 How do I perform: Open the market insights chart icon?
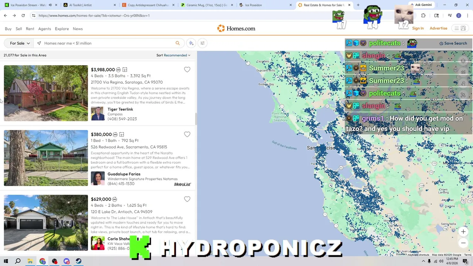(x=191, y=43)
